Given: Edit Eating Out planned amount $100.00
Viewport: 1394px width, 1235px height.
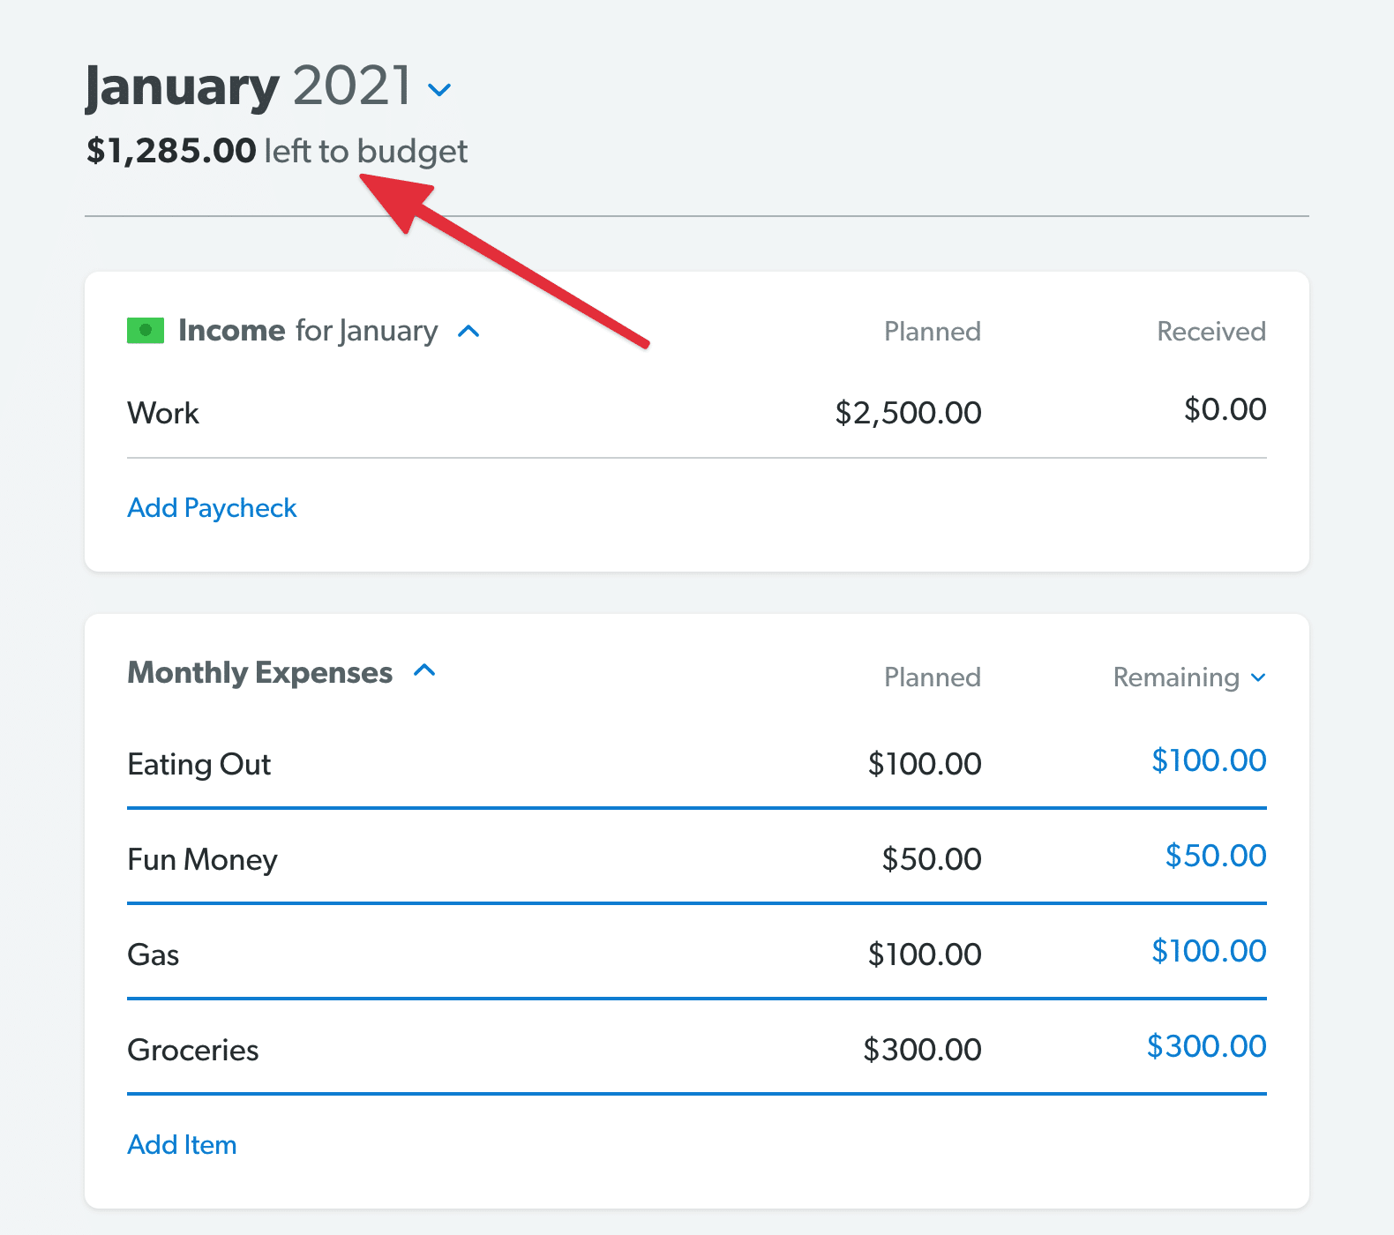Looking at the screenshot, I should 924,764.
